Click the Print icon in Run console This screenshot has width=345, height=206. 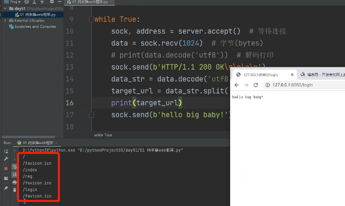[14, 182]
